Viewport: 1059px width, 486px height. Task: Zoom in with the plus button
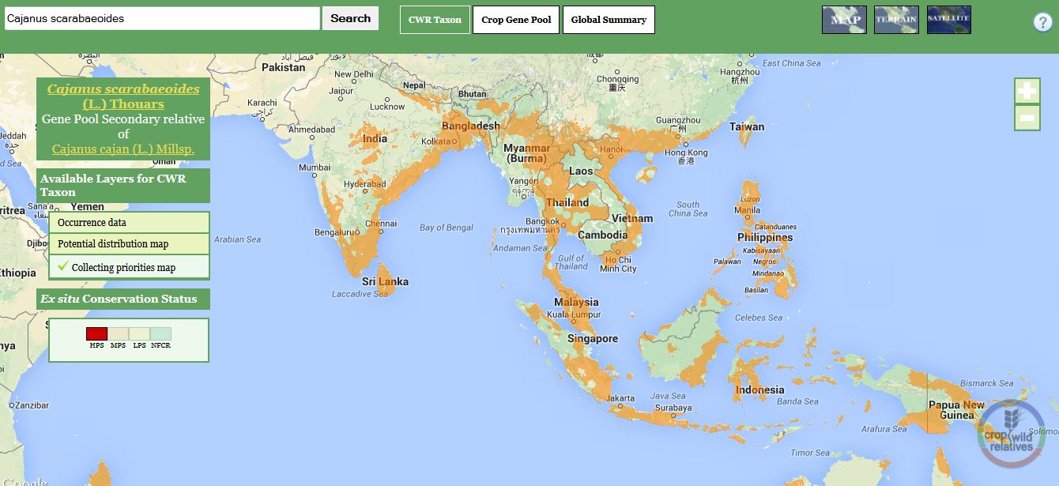1027,91
